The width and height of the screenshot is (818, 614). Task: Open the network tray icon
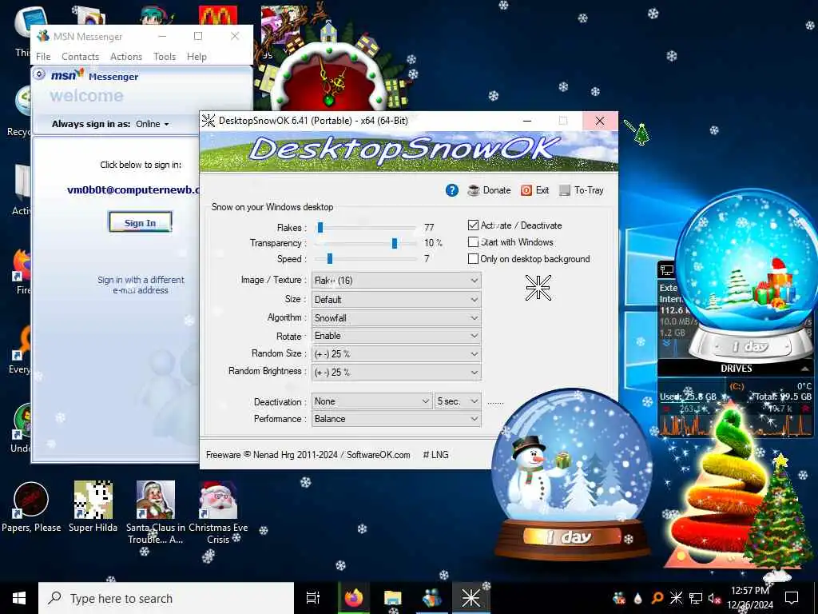696,598
